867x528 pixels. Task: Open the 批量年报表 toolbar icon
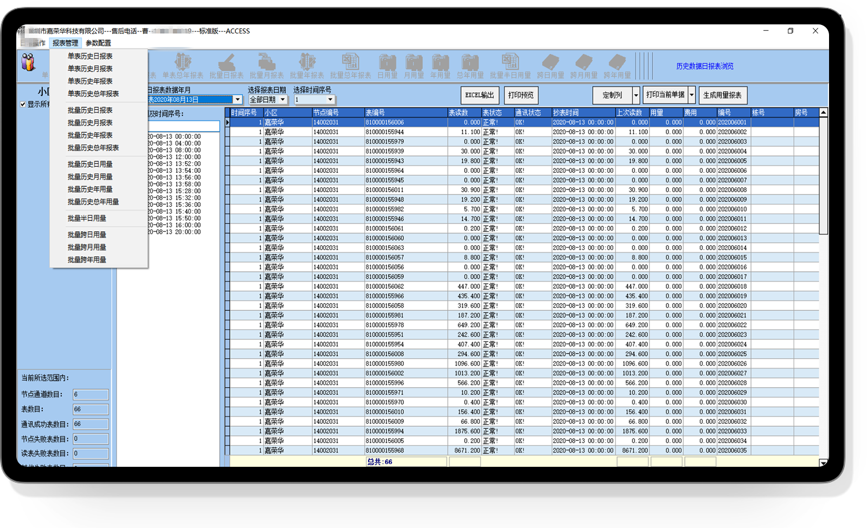click(x=307, y=66)
